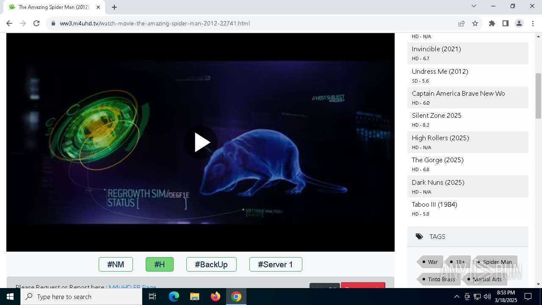Launch Firefox from taskbar
The image size is (542, 305).
tap(216, 297)
